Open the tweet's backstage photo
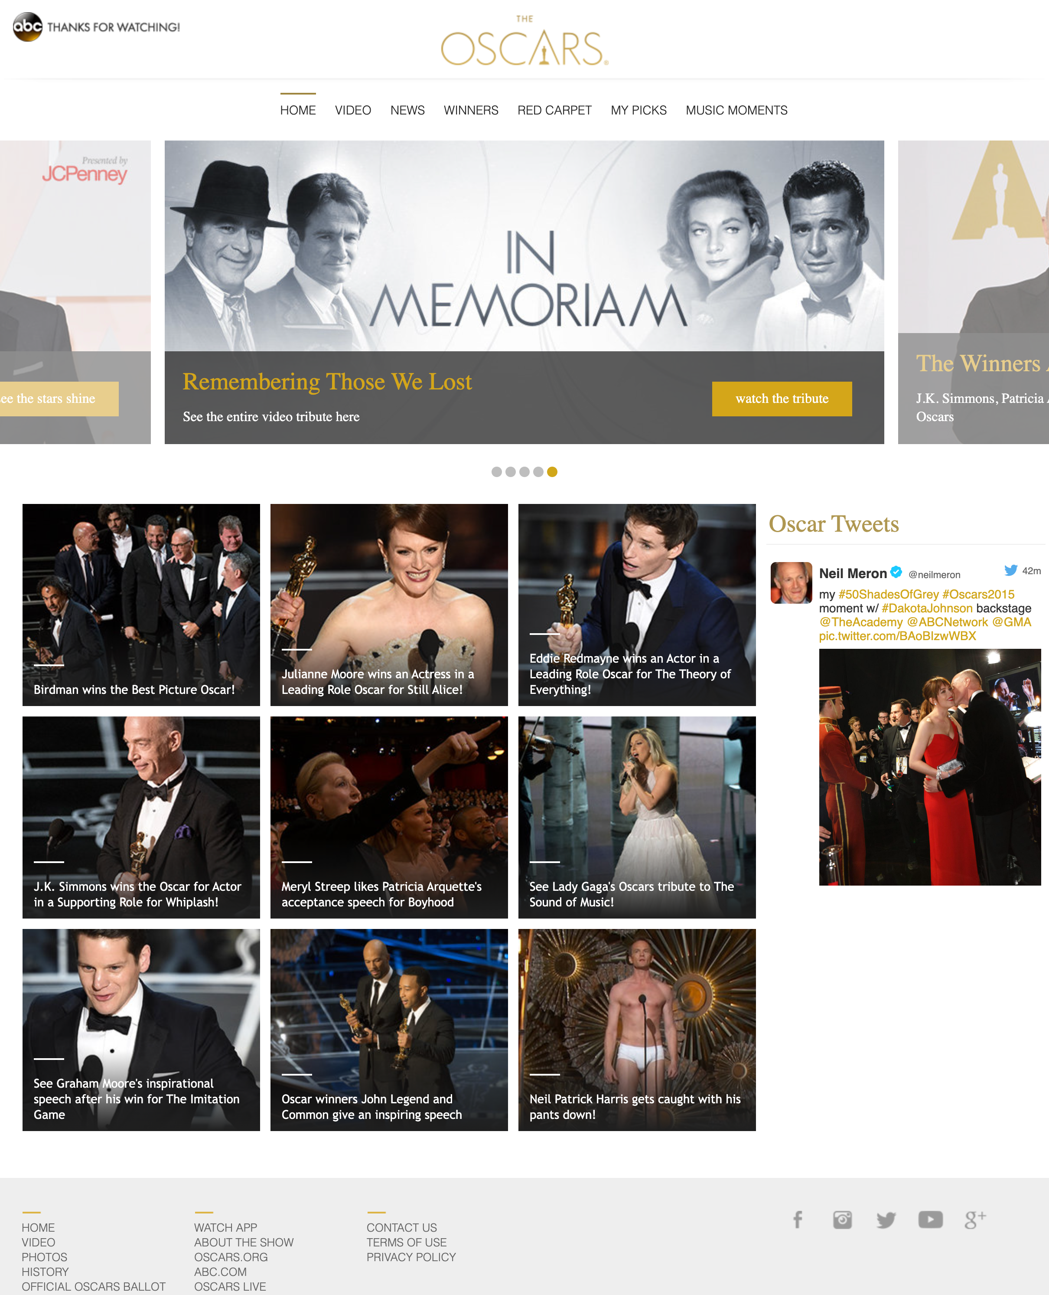This screenshot has height=1295, width=1049. point(929,767)
